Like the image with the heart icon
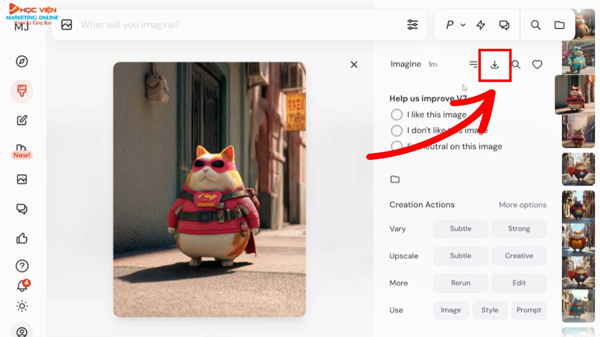 click(537, 64)
